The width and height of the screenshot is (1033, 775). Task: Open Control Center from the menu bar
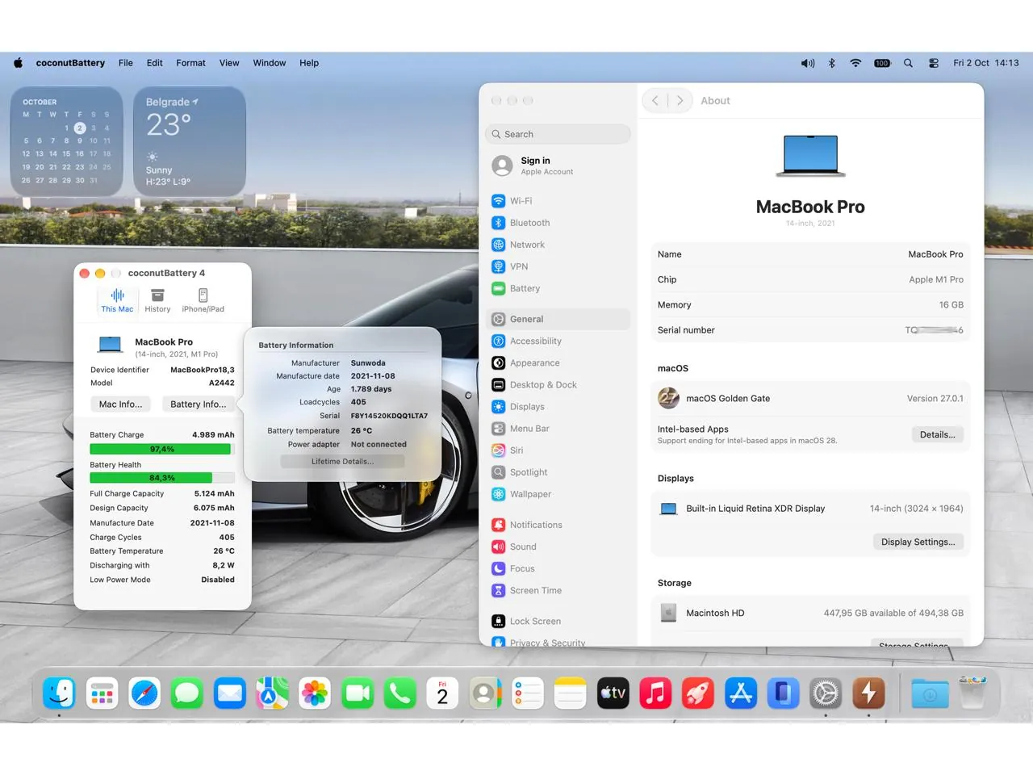pos(934,63)
